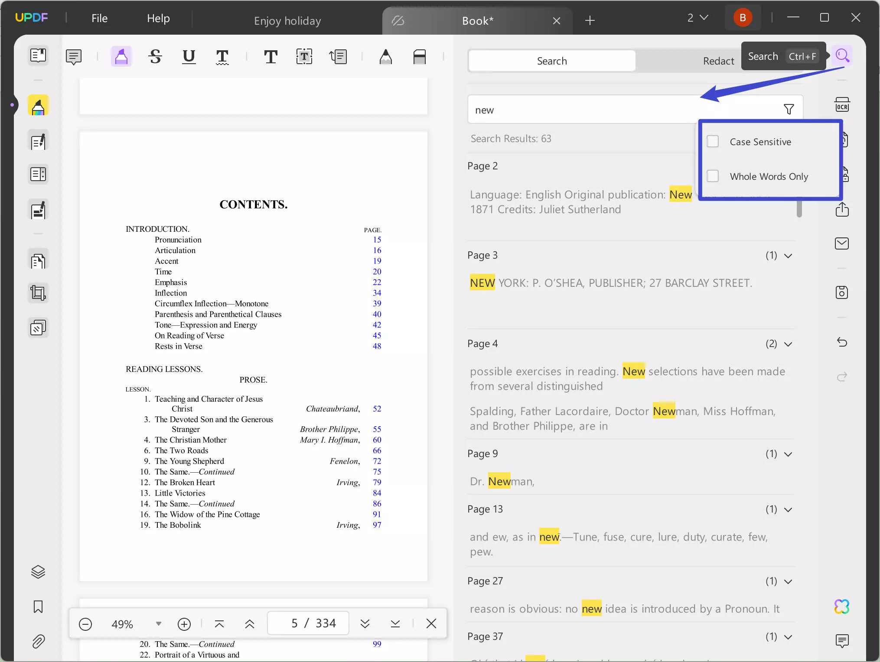
Task: Select the Highlight tool in toolbar
Action: pyautogui.click(x=121, y=57)
